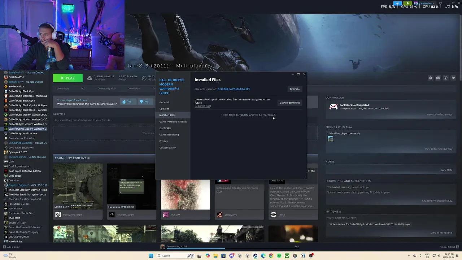Click the Supplydrop author avatar

tap(219, 214)
